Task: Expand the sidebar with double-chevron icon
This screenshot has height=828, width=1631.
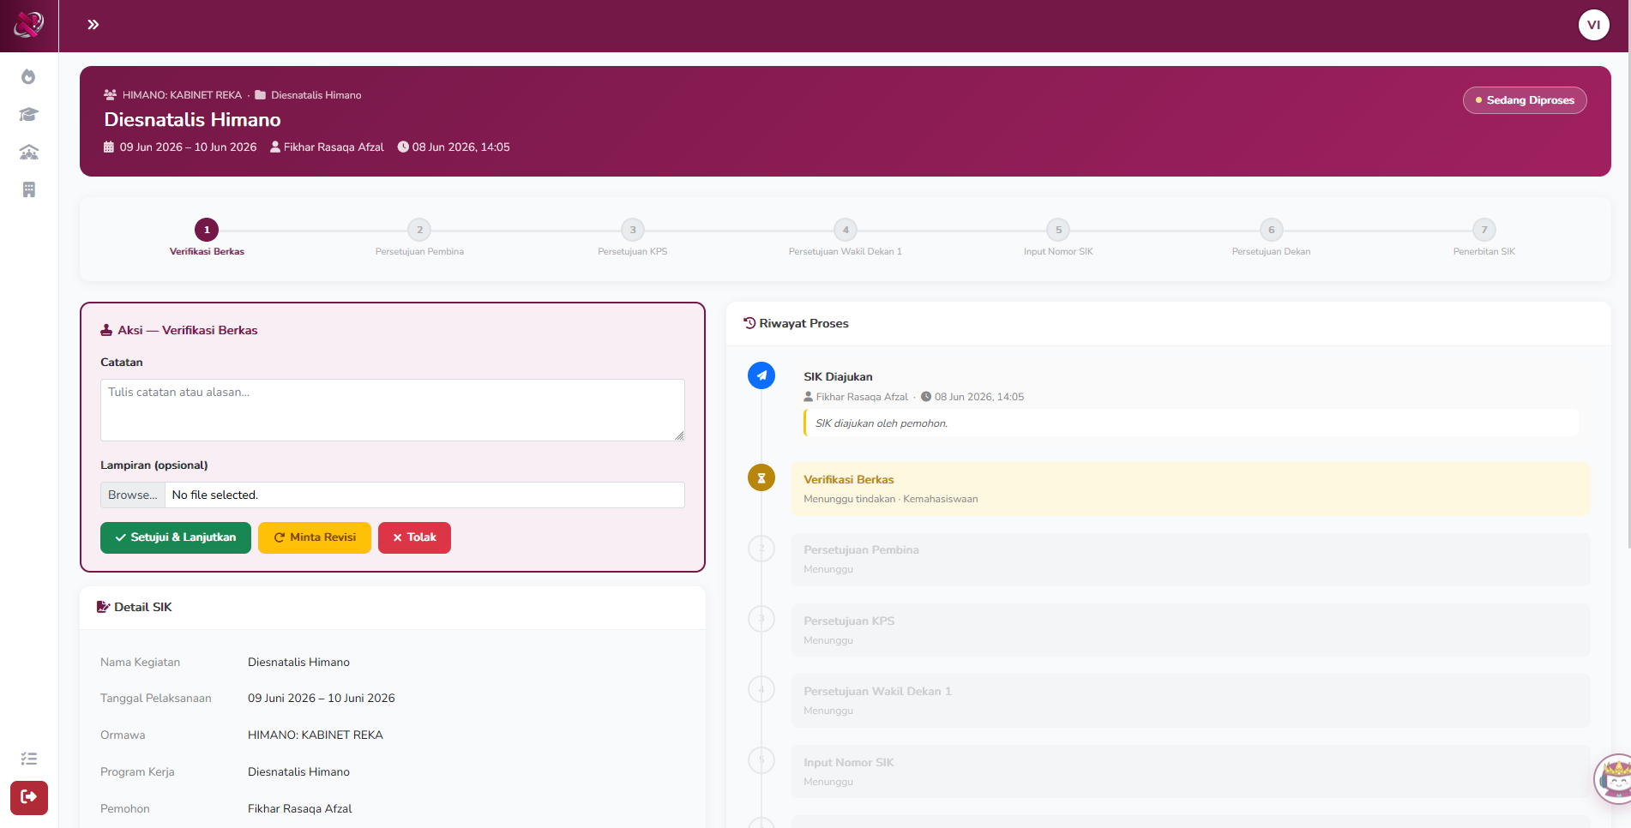Action: coord(93,25)
